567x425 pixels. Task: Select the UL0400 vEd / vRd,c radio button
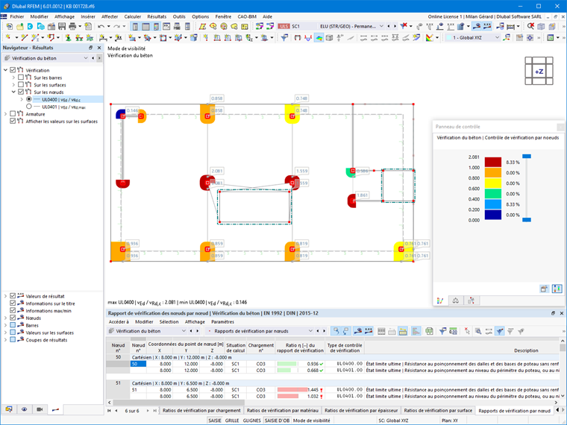pos(29,99)
